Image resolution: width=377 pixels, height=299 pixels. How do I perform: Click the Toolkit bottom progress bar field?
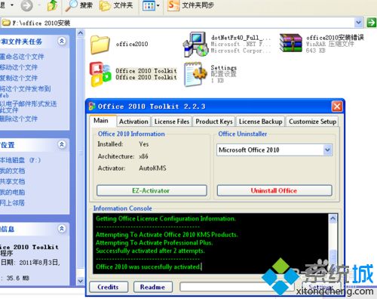(237, 287)
